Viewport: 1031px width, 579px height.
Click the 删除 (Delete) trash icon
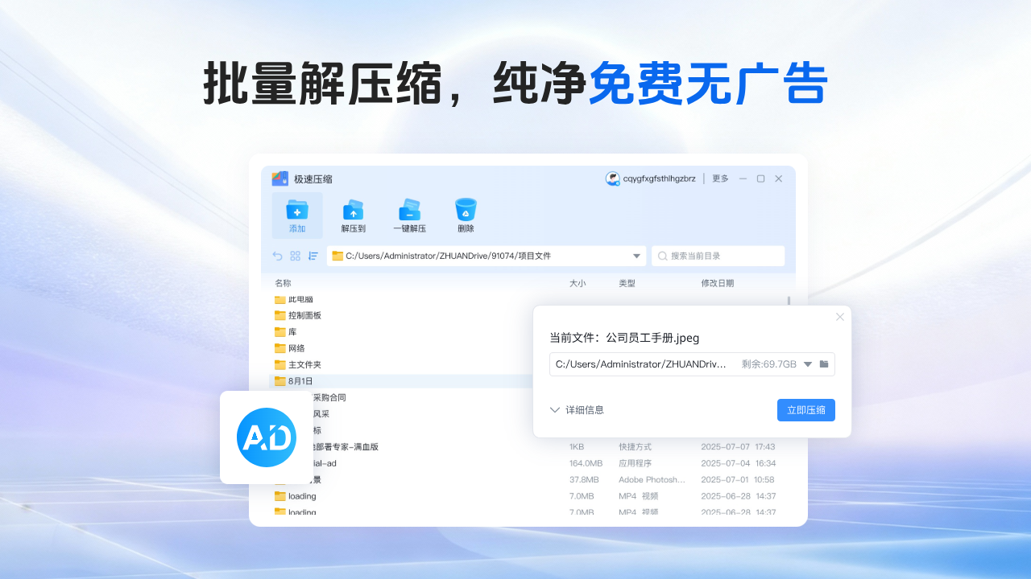coord(466,211)
